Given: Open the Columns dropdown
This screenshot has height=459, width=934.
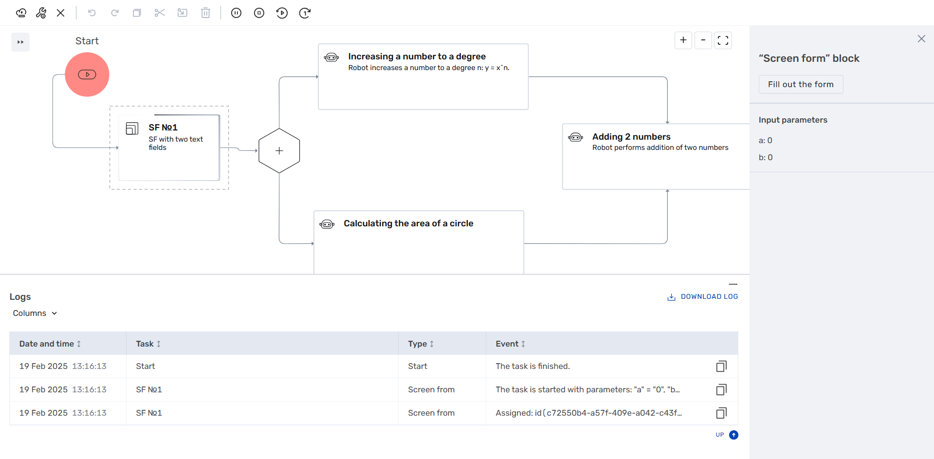Looking at the screenshot, I should [35, 313].
